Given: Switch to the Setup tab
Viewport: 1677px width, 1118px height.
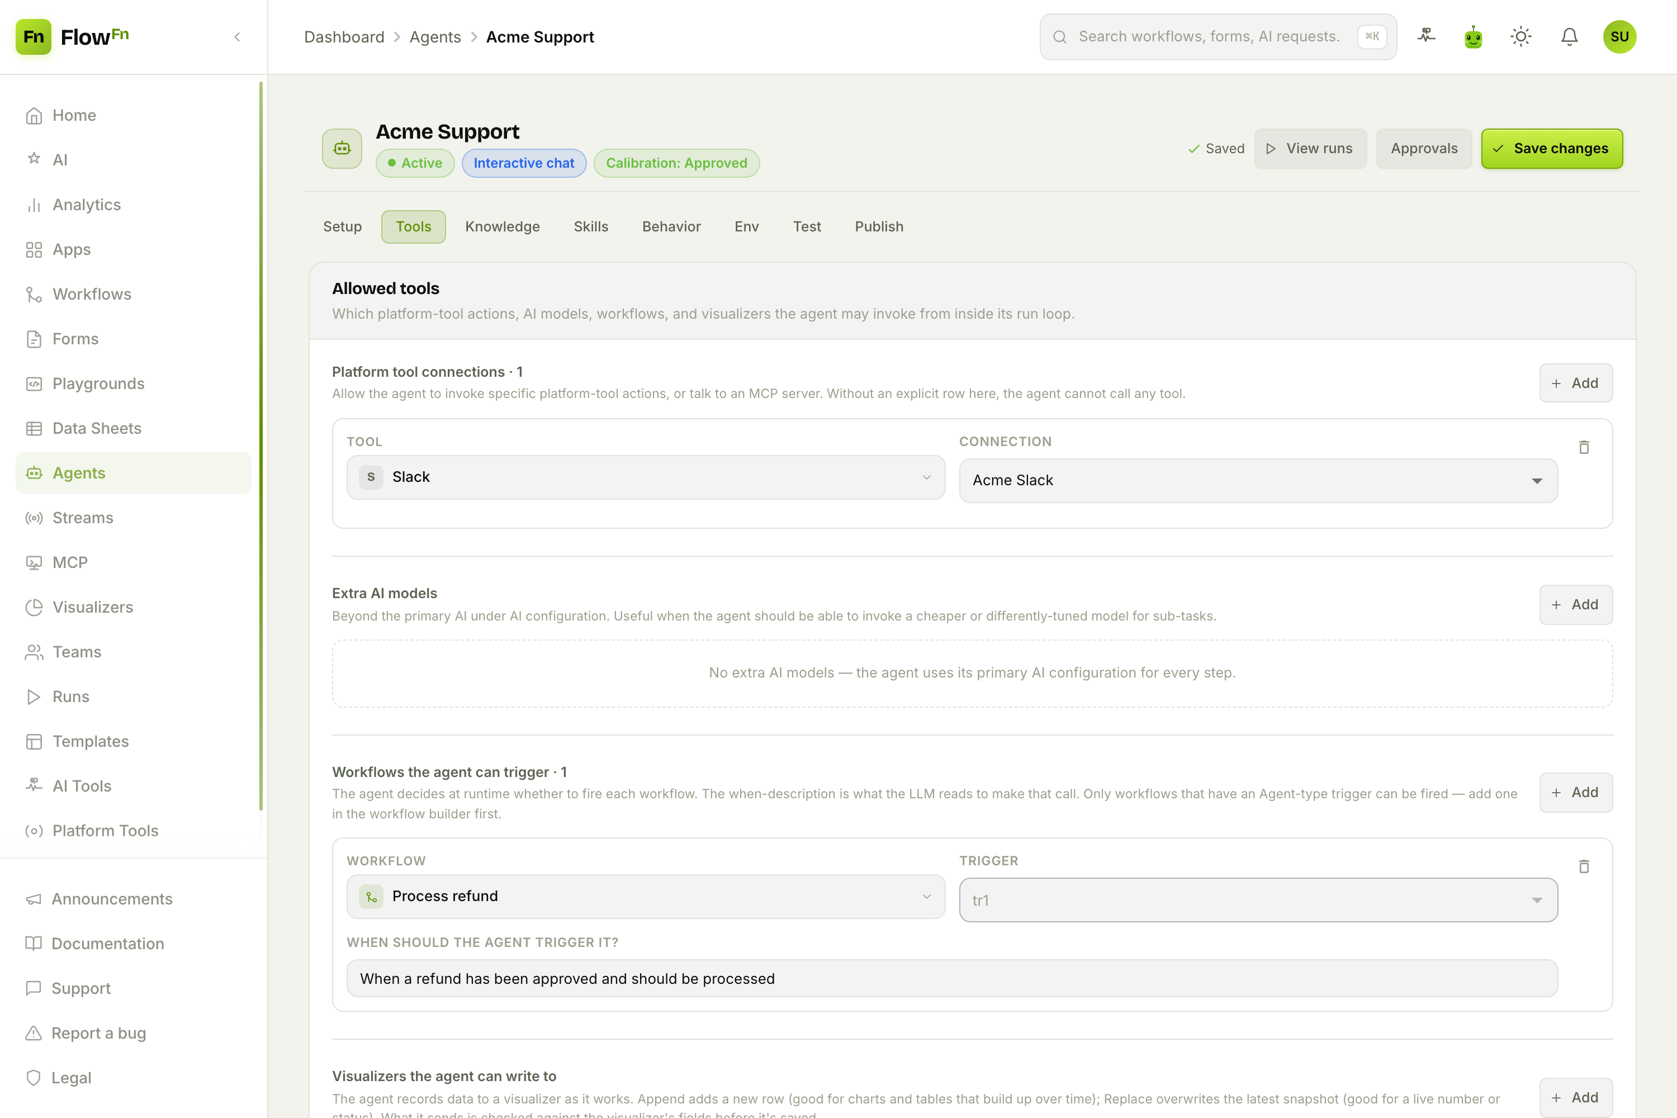Looking at the screenshot, I should point(342,227).
